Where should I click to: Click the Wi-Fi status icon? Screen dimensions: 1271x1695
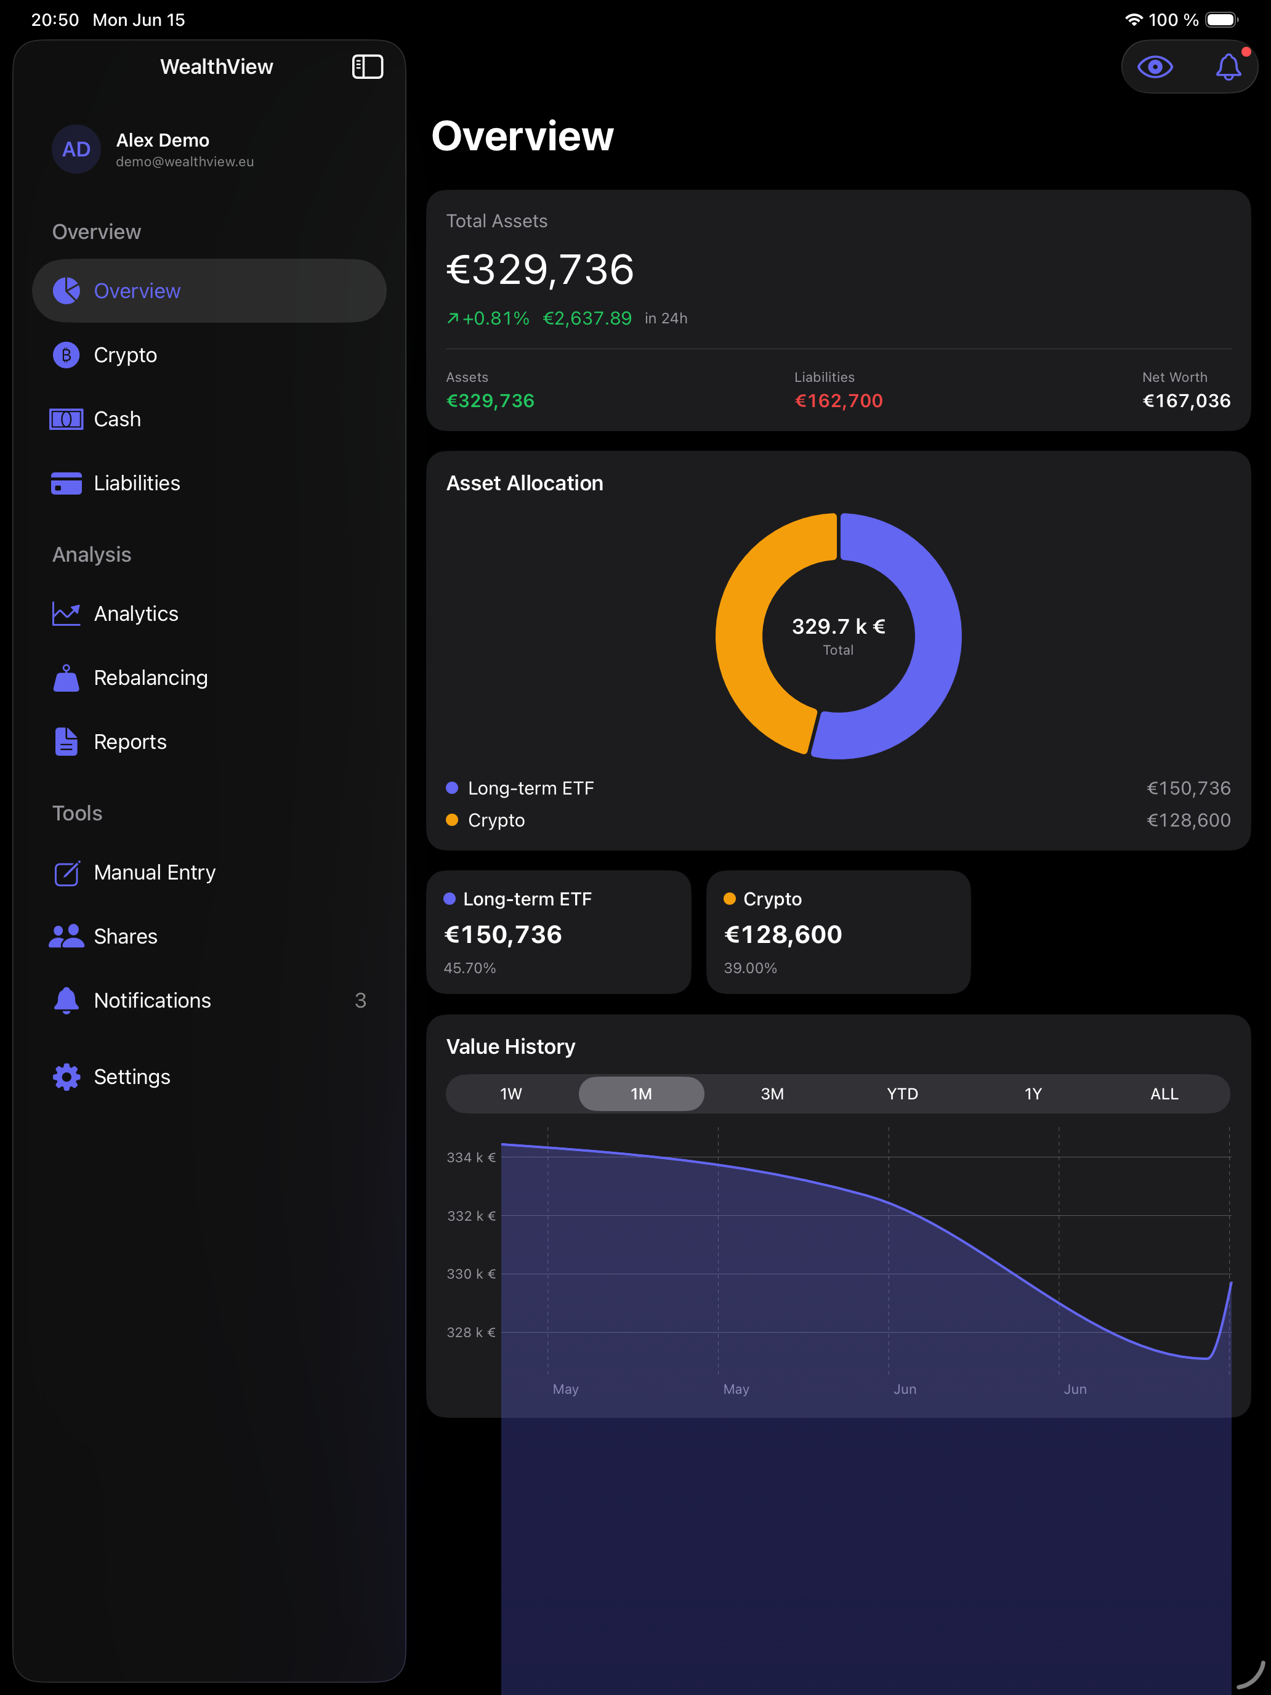click(x=1133, y=19)
